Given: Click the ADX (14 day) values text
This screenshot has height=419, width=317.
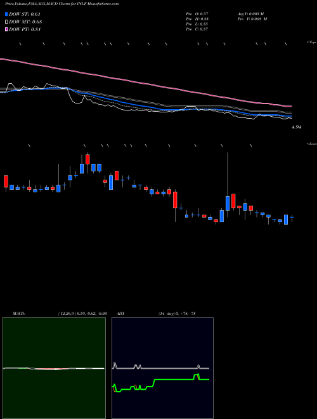Looking at the screenshot, I should tap(176, 314).
